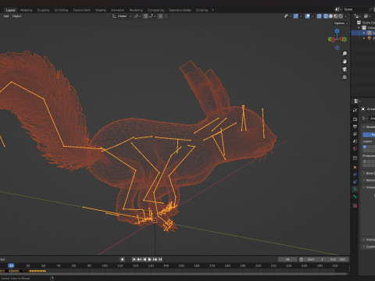The width and height of the screenshot is (375, 281).
Task: Switch to the Modeling workspace tab
Action: (27, 10)
